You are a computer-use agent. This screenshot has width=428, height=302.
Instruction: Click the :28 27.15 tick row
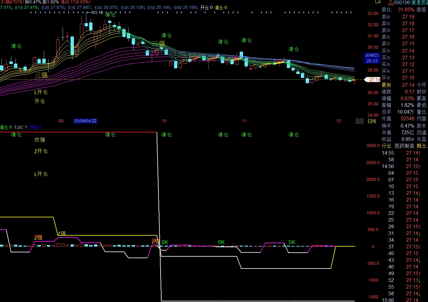pos(405,227)
